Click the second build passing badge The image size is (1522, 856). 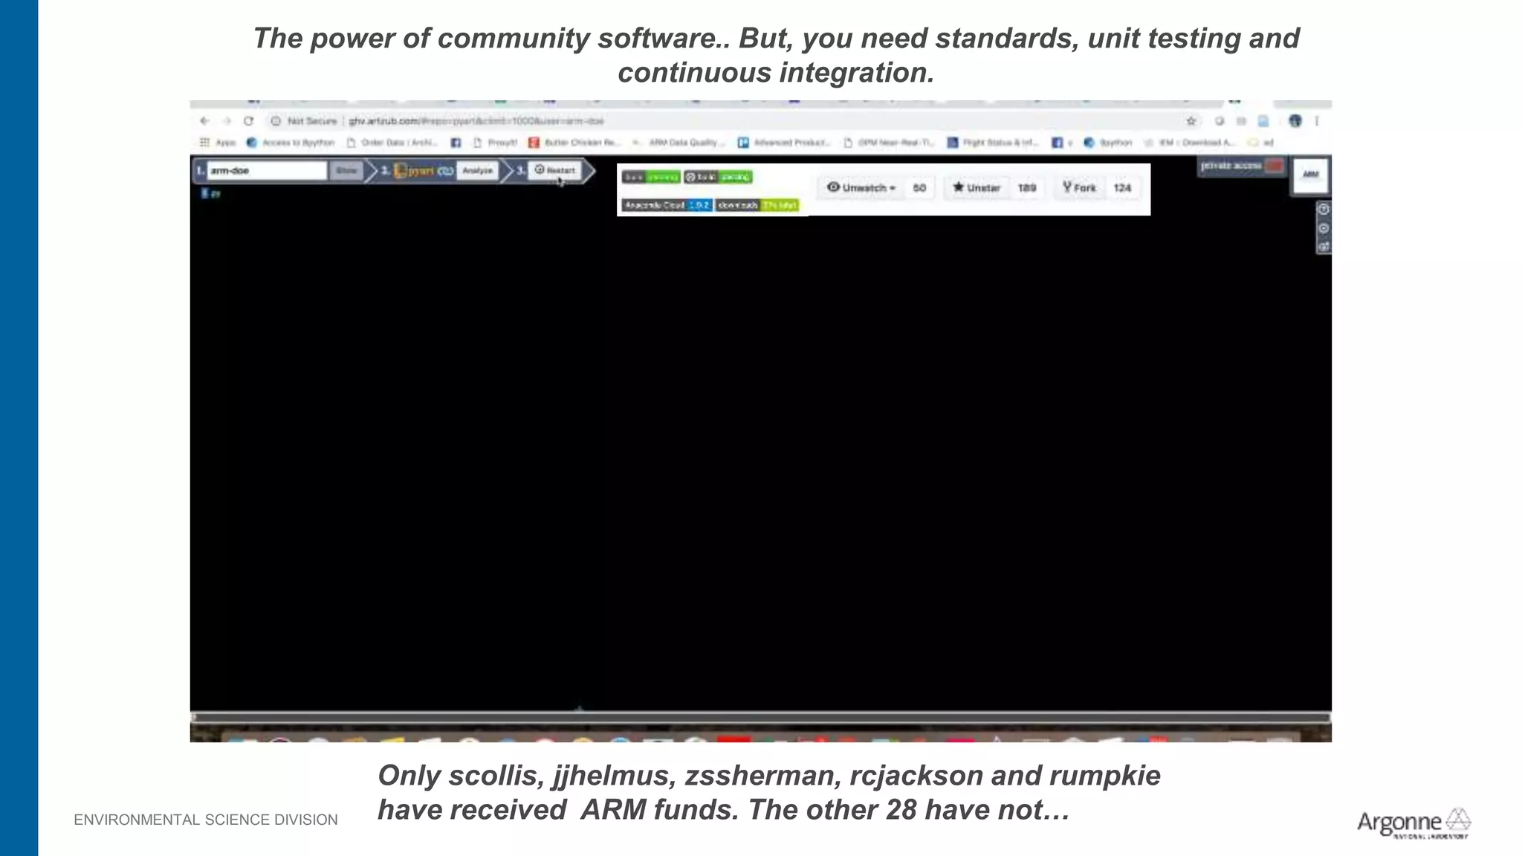[x=718, y=177]
